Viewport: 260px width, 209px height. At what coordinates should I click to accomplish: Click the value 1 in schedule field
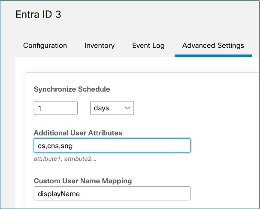(39, 108)
